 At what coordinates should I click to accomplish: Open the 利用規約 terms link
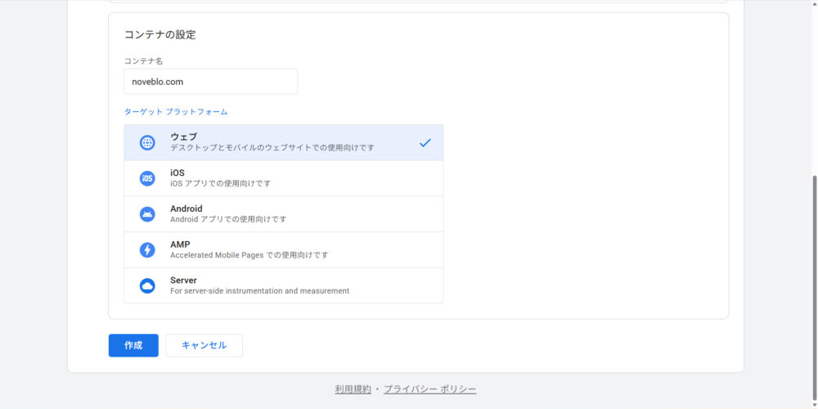tap(353, 389)
